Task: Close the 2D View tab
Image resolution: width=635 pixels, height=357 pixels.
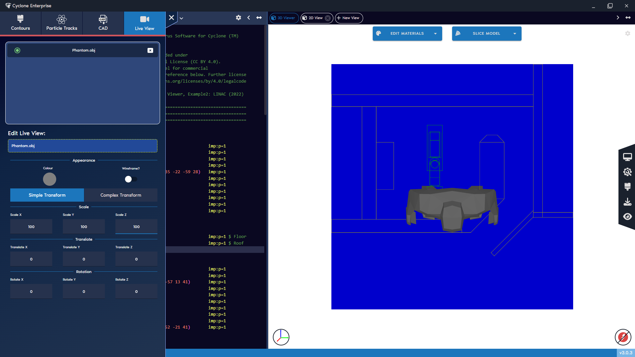Action: 328,18
